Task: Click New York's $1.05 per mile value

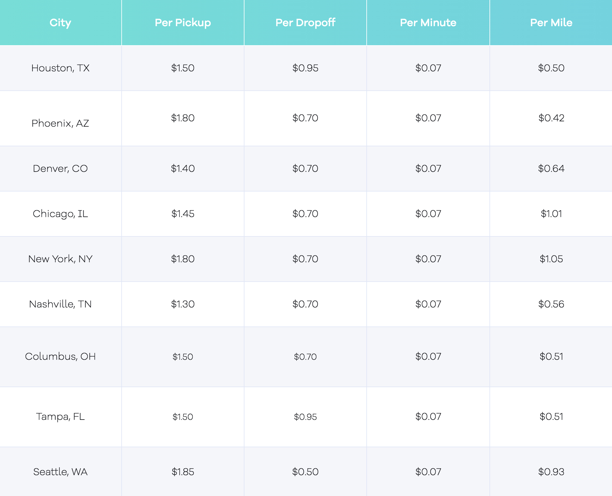Action: (551, 259)
